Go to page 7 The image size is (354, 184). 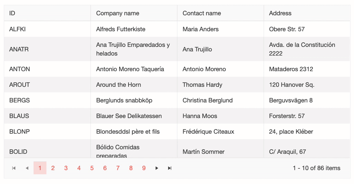(118, 168)
